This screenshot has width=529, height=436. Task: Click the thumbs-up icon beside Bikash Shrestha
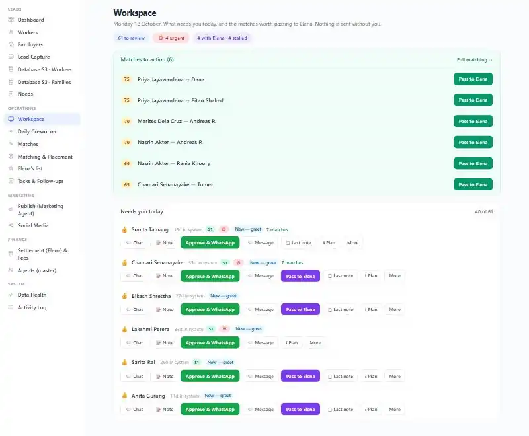pyautogui.click(x=124, y=296)
